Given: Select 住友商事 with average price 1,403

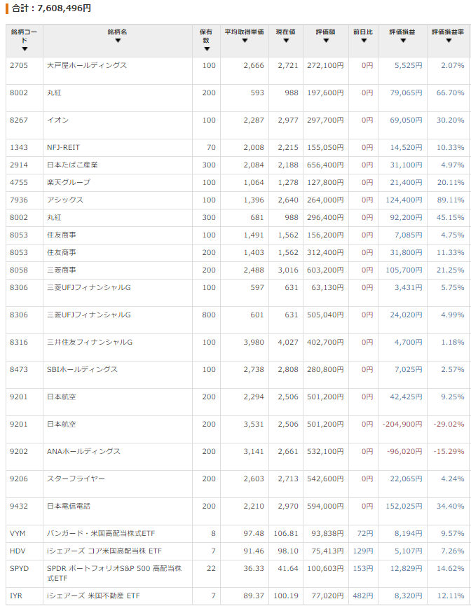Looking at the screenshot, I should pos(62,252).
